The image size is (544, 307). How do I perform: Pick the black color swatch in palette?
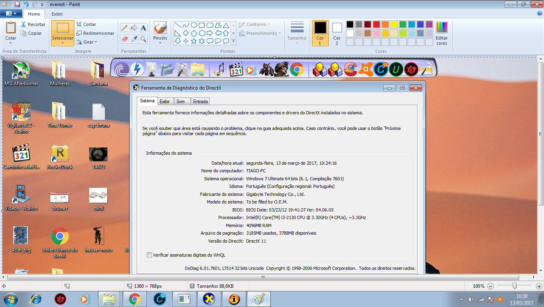click(x=350, y=24)
